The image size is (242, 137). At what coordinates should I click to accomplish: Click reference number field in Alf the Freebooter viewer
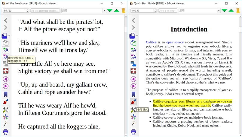coord(45,11)
